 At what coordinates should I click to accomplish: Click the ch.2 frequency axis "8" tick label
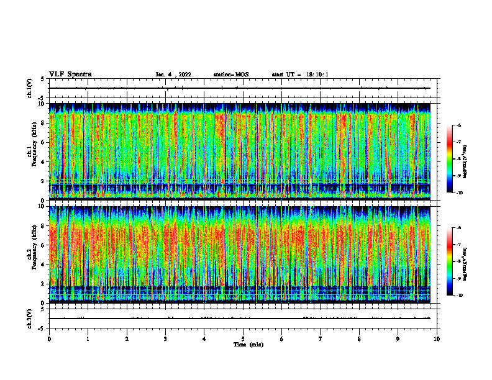click(x=43, y=226)
